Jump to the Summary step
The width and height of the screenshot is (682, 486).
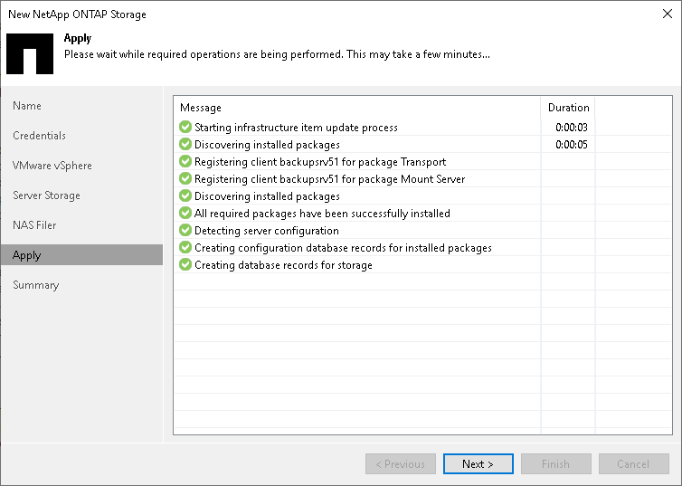[35, 285]
